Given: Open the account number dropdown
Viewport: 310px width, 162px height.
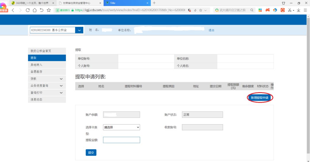Looking at the screenshot, I should [79, 30].
